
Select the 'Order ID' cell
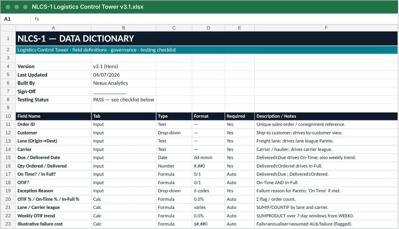tap(53, 124)
